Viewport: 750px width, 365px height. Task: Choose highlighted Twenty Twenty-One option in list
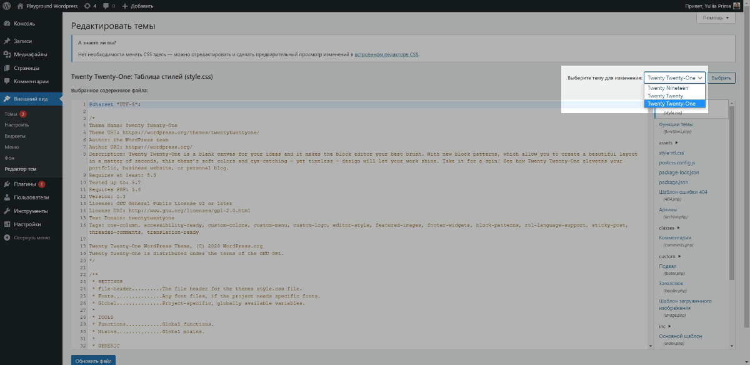pos(674,104)
